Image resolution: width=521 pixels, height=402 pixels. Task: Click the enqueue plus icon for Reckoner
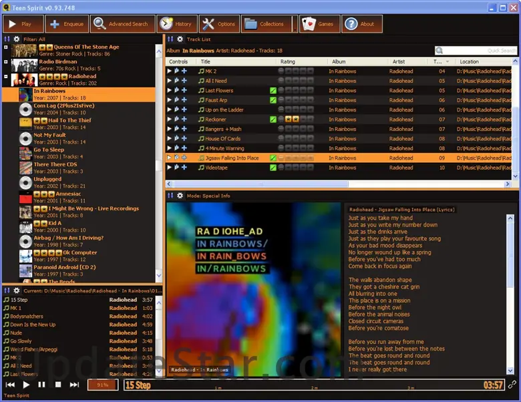coord(184,120)
